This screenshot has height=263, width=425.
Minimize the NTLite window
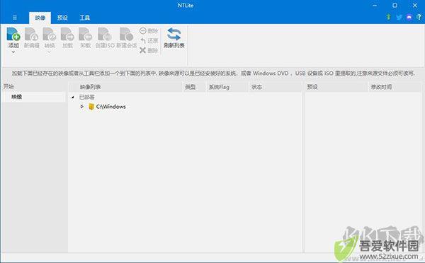375,5
